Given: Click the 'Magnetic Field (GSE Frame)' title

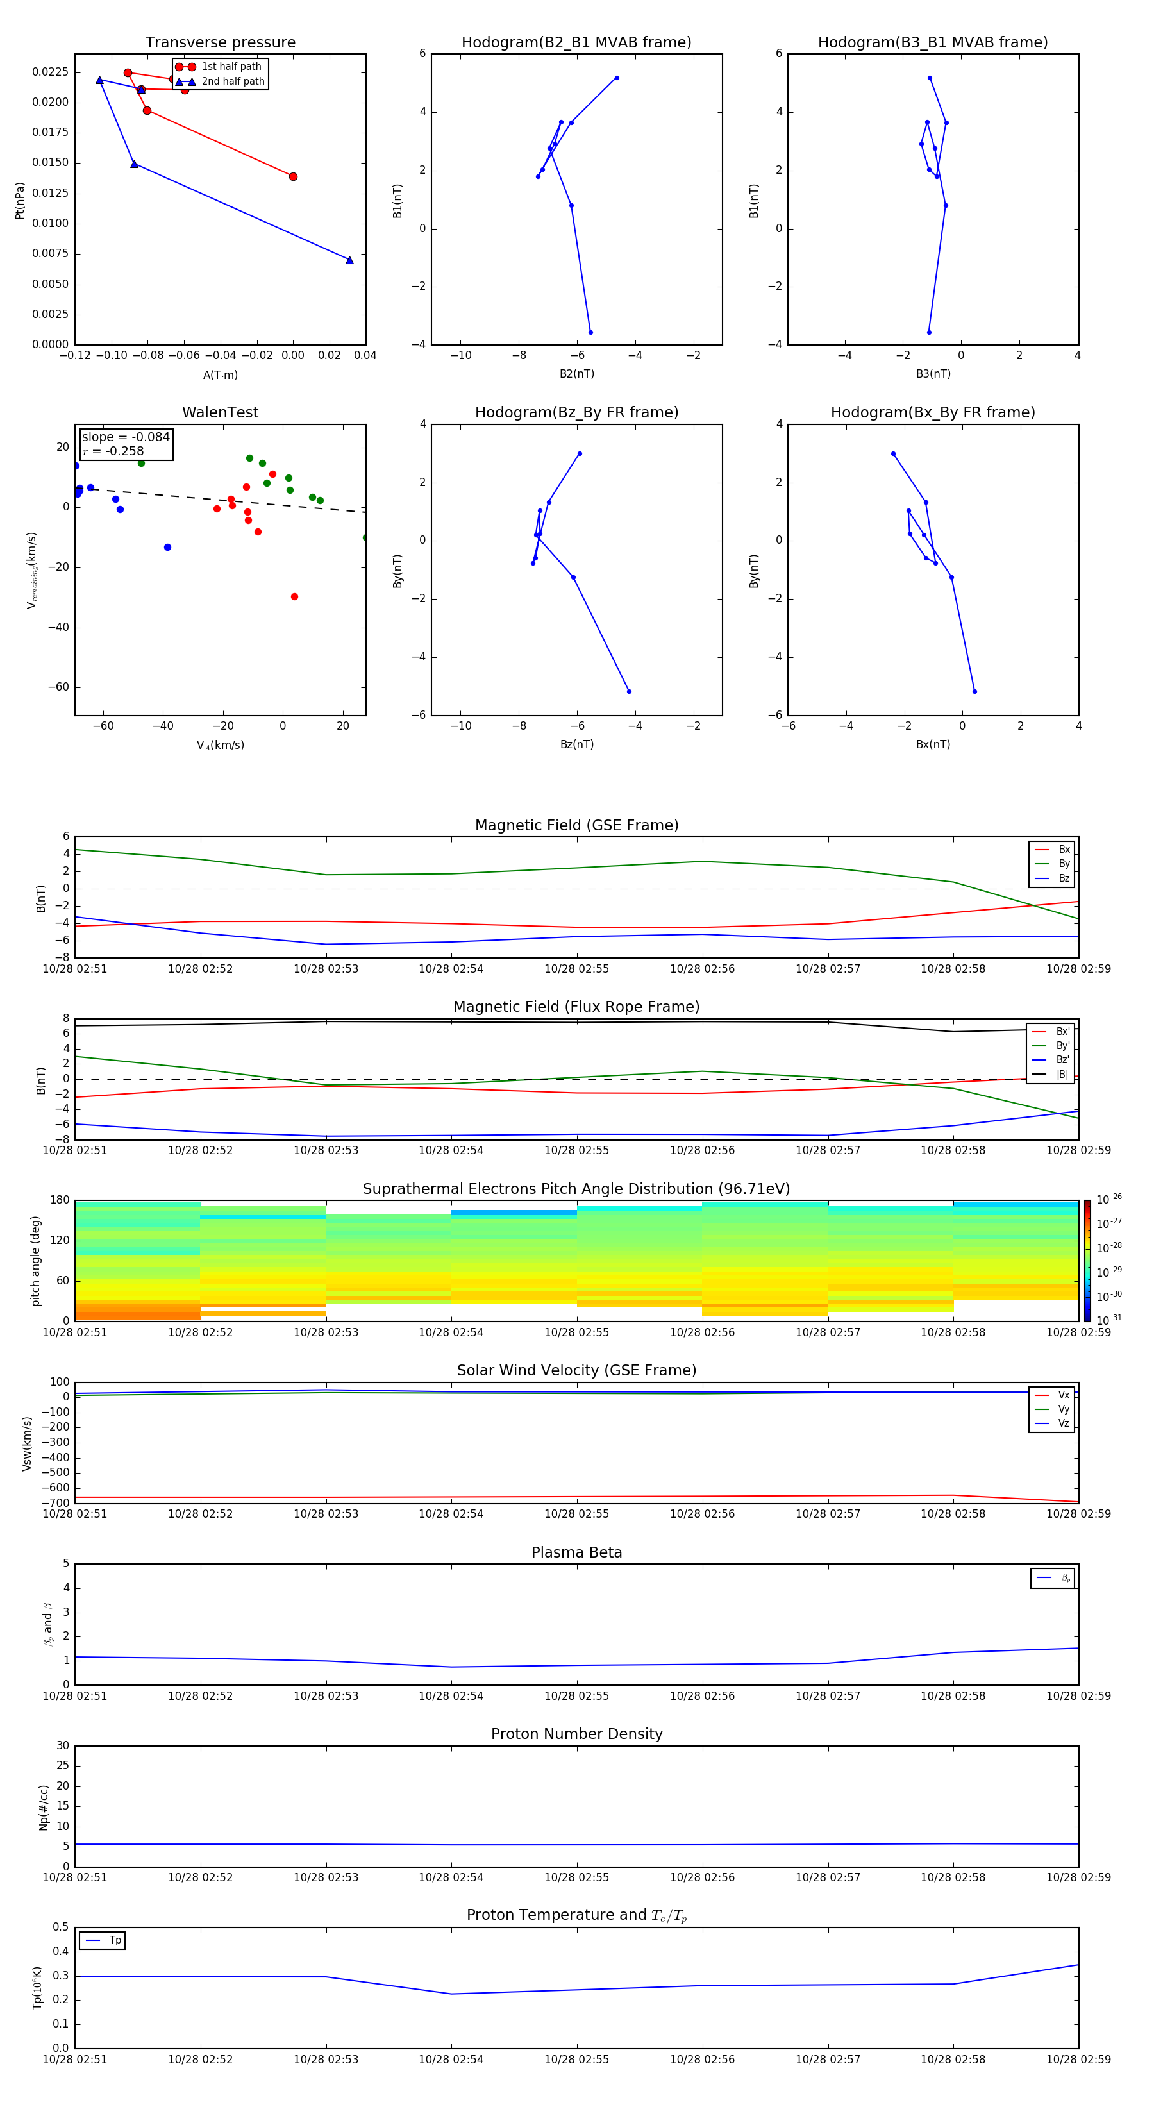Looking at the screenshot, I should [x=576, y=825].
